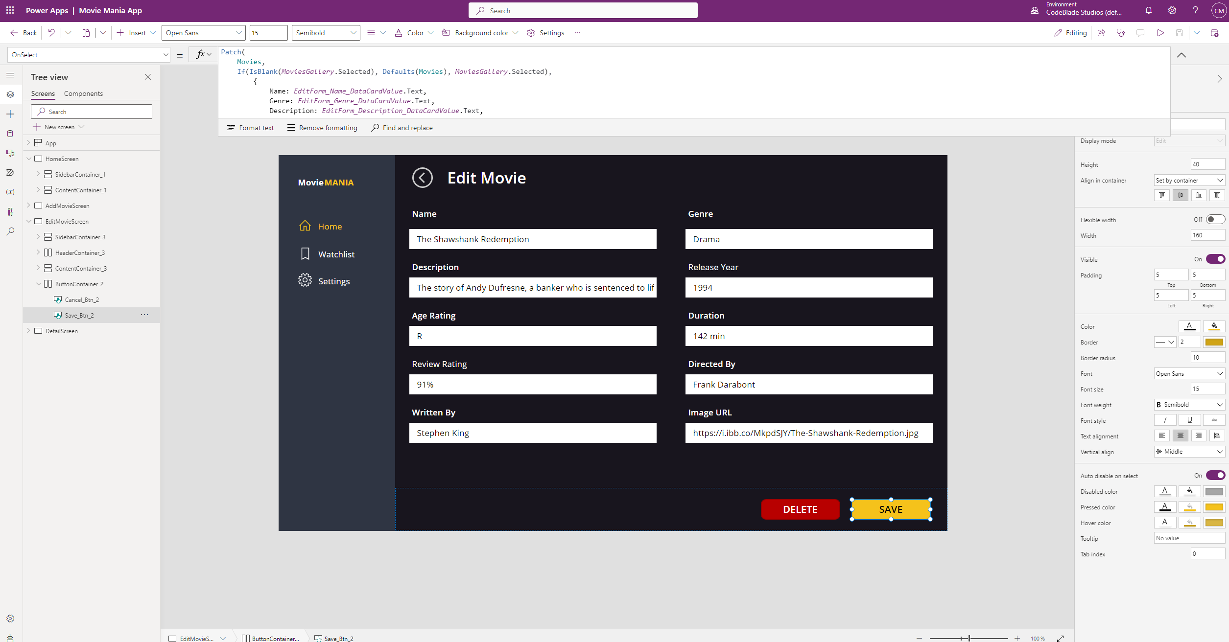Viewport: 1229px width, 642px height.
Task: Click Remove formatting
Action: (x=323, y=128)
